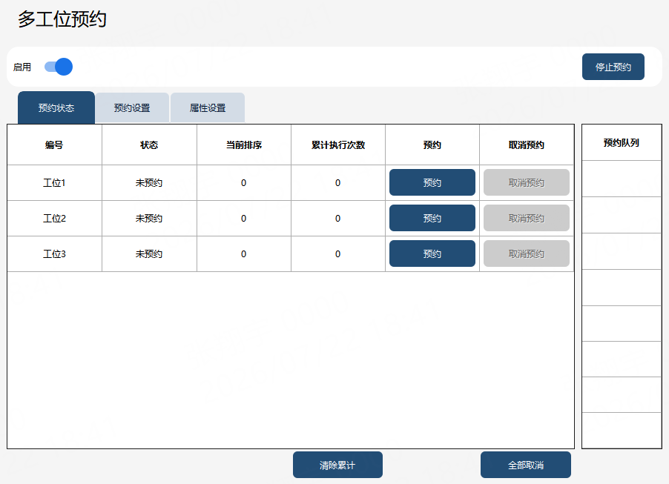Toggle the 启用 switch
The image size is (669, 484).
[59, 67]
